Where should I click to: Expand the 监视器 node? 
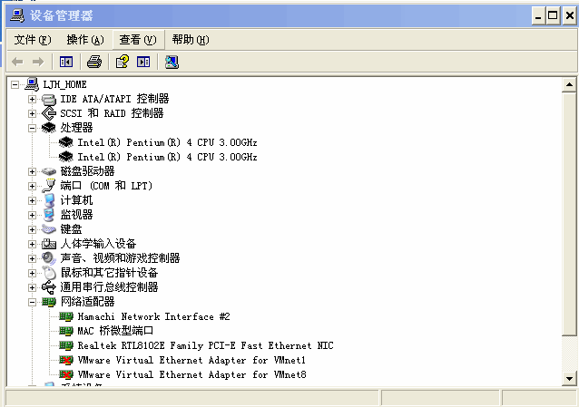[32, 215]
